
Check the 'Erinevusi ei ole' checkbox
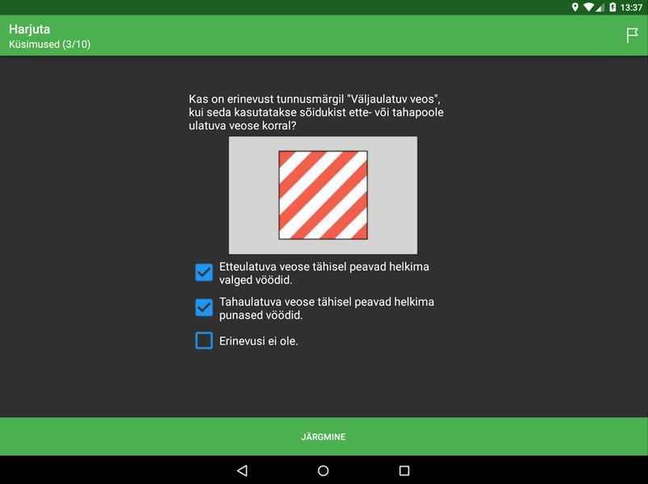point(204,340)
